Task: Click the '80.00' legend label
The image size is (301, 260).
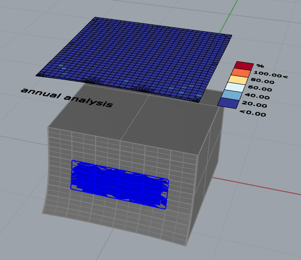Action: (263, 81)
